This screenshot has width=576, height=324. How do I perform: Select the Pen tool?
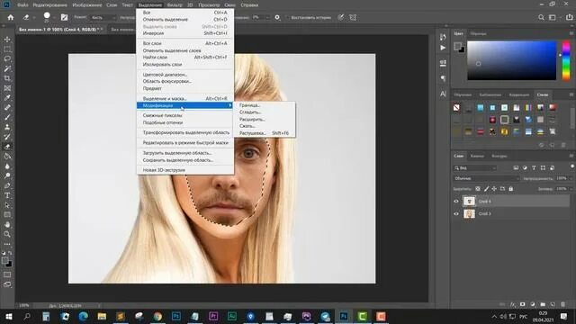(7, 185)
